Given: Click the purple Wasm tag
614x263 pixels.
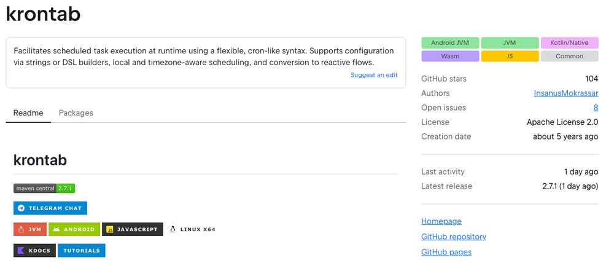Looking at the screenshot, I should [450, 56].
